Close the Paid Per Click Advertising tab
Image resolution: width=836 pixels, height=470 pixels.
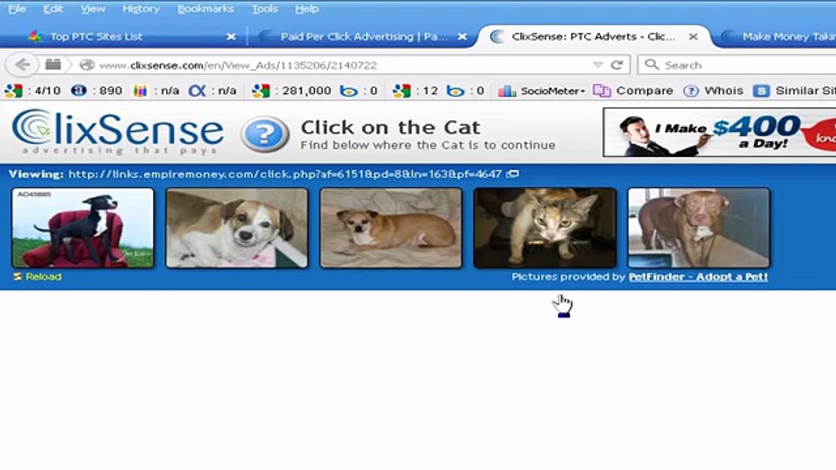462,37
